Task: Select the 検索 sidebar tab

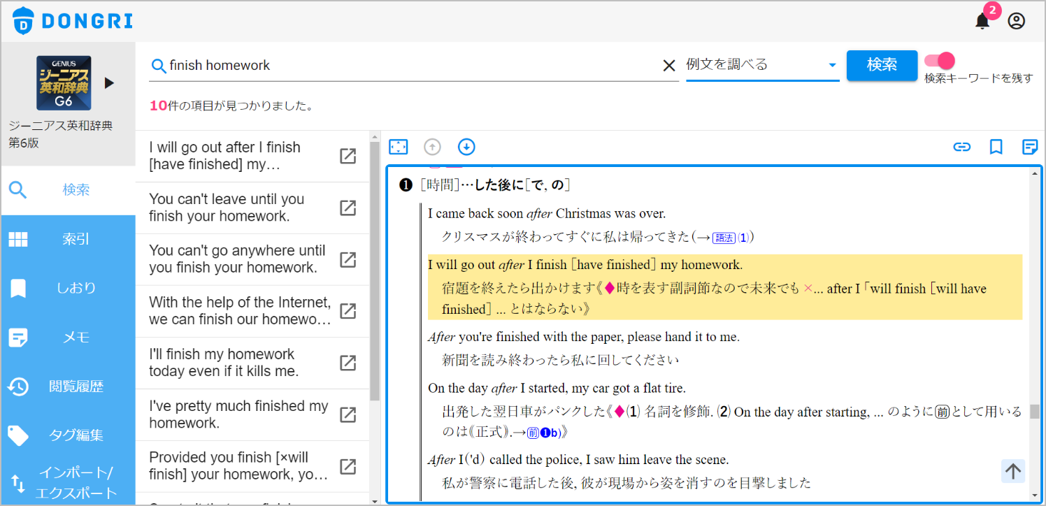Action: pyautogui.click(x=68, y=190)
